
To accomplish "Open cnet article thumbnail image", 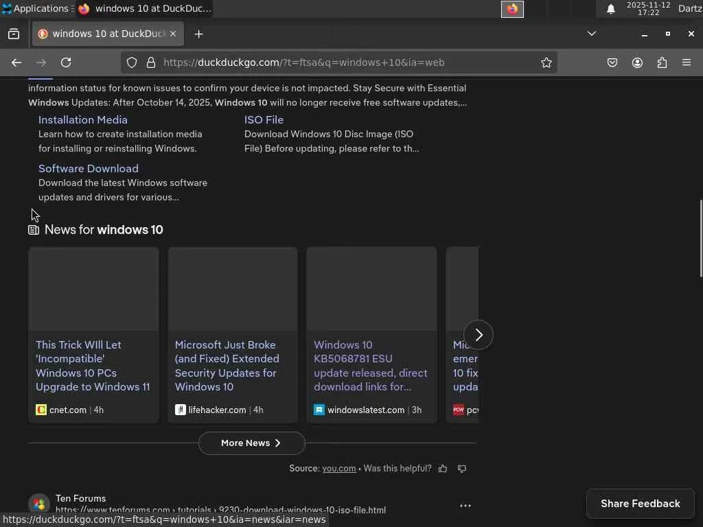I will [93, 289].
